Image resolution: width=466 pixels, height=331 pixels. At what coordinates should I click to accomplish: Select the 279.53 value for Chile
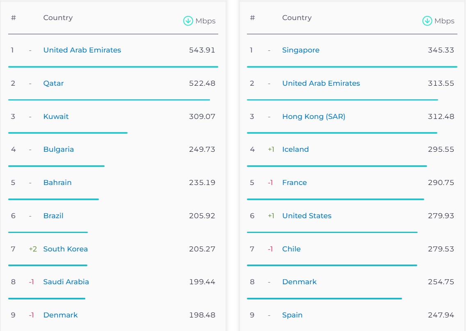click(441, 249)
